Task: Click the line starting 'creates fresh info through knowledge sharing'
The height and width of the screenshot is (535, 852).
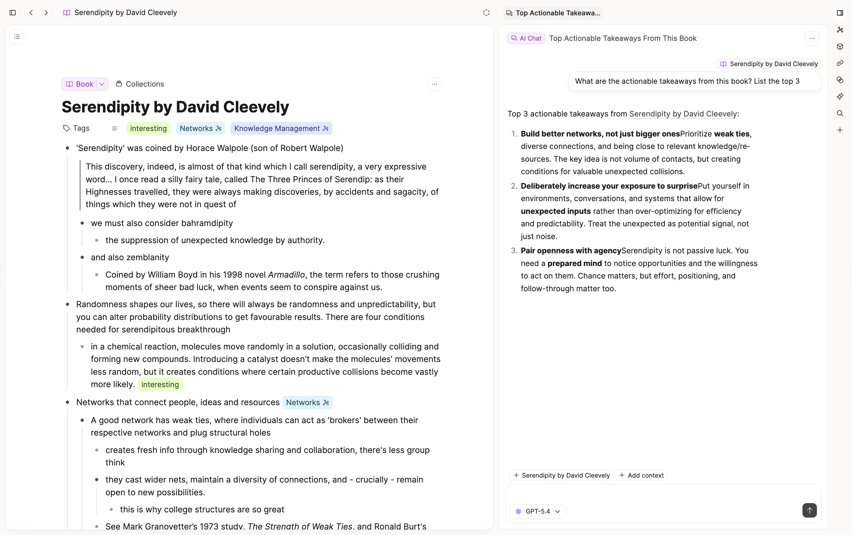Action: click(x=267, y=456)
